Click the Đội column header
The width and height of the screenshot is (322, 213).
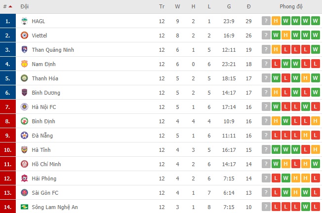point(24,6)
